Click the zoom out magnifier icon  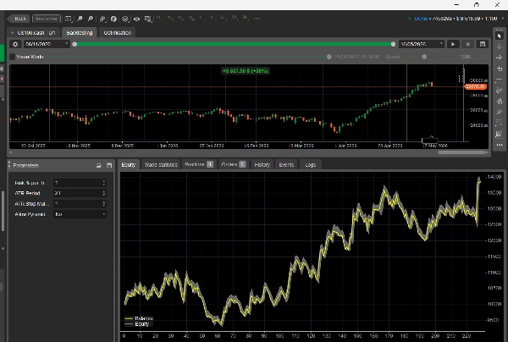coord(91,19)
